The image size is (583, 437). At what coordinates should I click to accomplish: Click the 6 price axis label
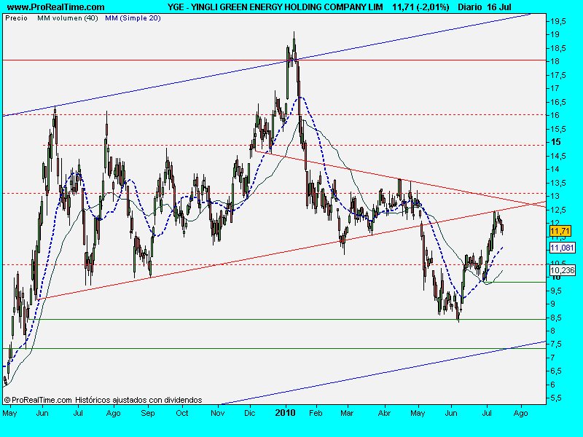(x=553, y=385)
